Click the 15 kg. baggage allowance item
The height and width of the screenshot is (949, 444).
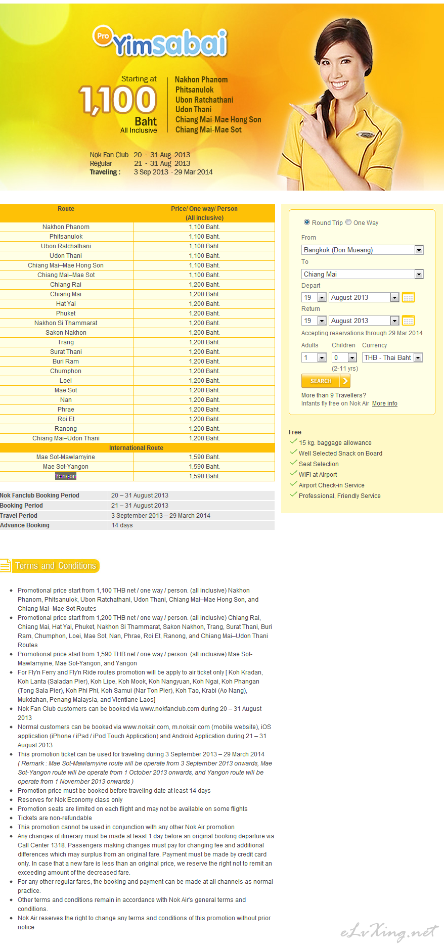(335, 443)
